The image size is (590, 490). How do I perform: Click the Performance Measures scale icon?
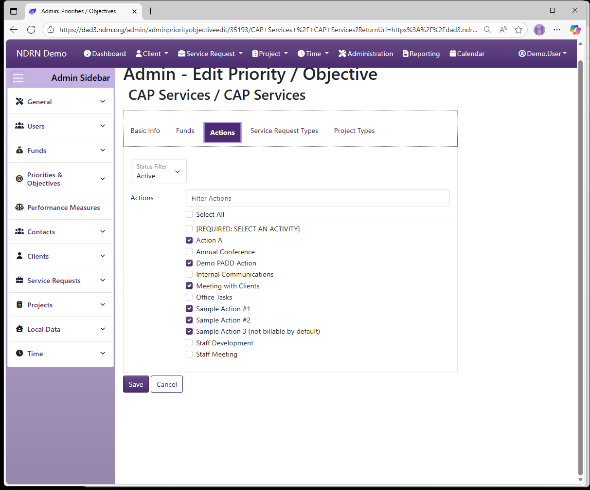click(x=19, y=207)
